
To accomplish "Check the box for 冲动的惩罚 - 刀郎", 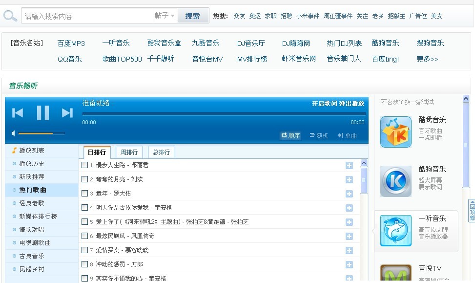I will pyautogui.click(x=85, y=264).
